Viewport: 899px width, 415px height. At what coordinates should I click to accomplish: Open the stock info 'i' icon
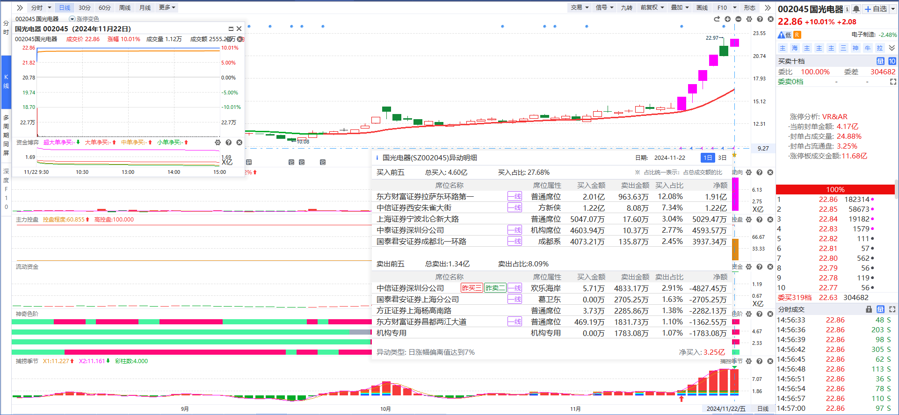[847, 9]
